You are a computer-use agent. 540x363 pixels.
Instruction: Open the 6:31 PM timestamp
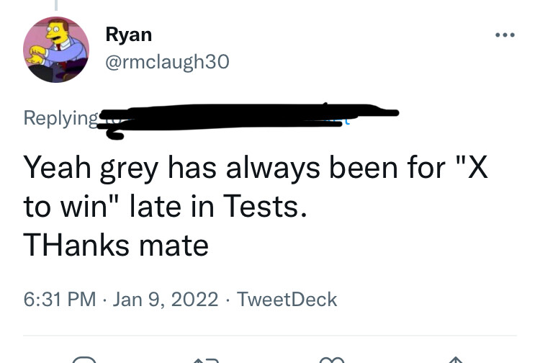pyautogui.click(x=60, y=299)
